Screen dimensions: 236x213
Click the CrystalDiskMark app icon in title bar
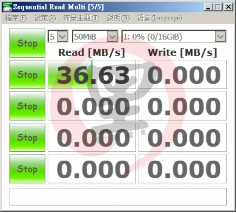point(7,7)
